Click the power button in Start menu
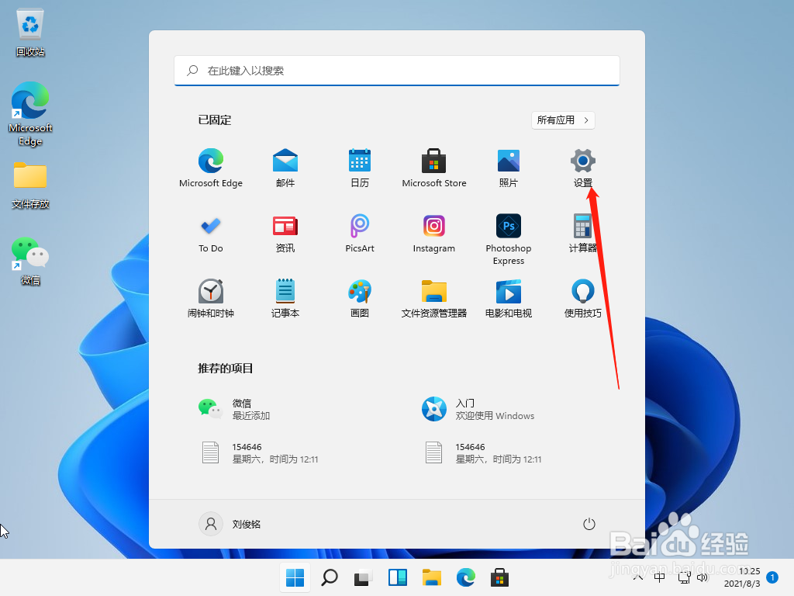The image size is (794, 596). 589,524
